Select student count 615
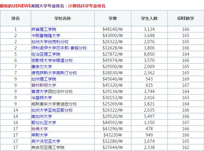Viewport: 204px width, 151px height. pos(149,85)
